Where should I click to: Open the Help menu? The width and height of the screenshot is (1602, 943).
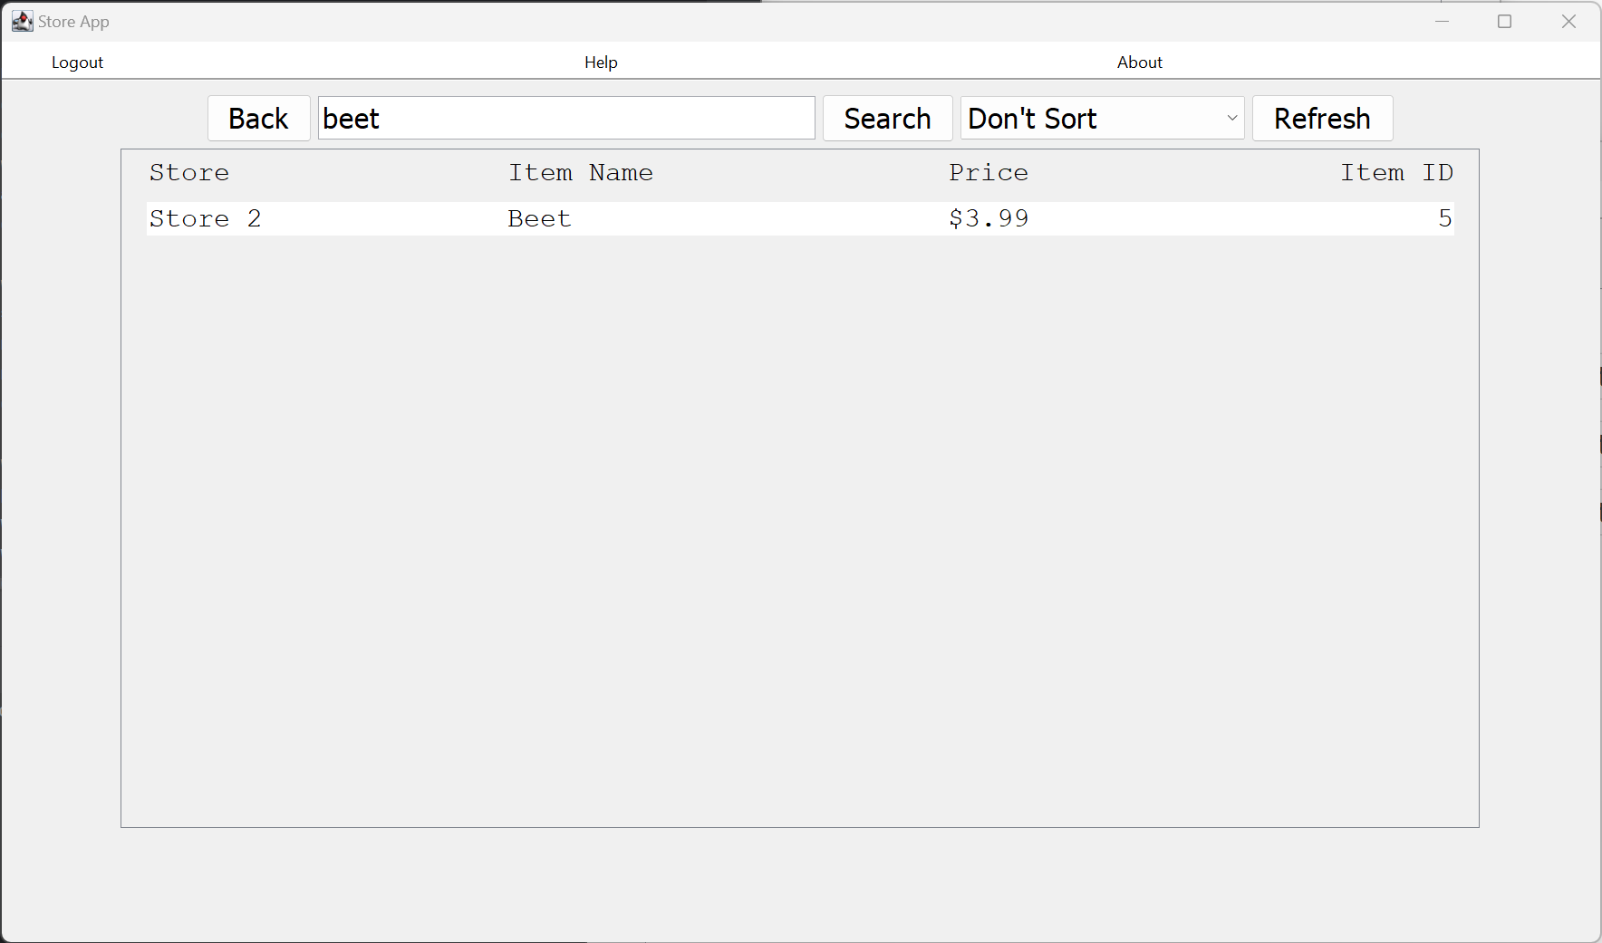coord(601,62)
